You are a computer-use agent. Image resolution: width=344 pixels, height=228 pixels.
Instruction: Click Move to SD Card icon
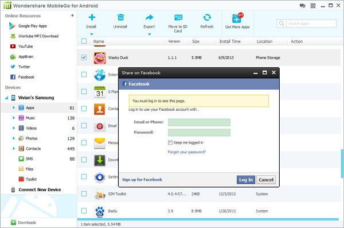point(178,17)
